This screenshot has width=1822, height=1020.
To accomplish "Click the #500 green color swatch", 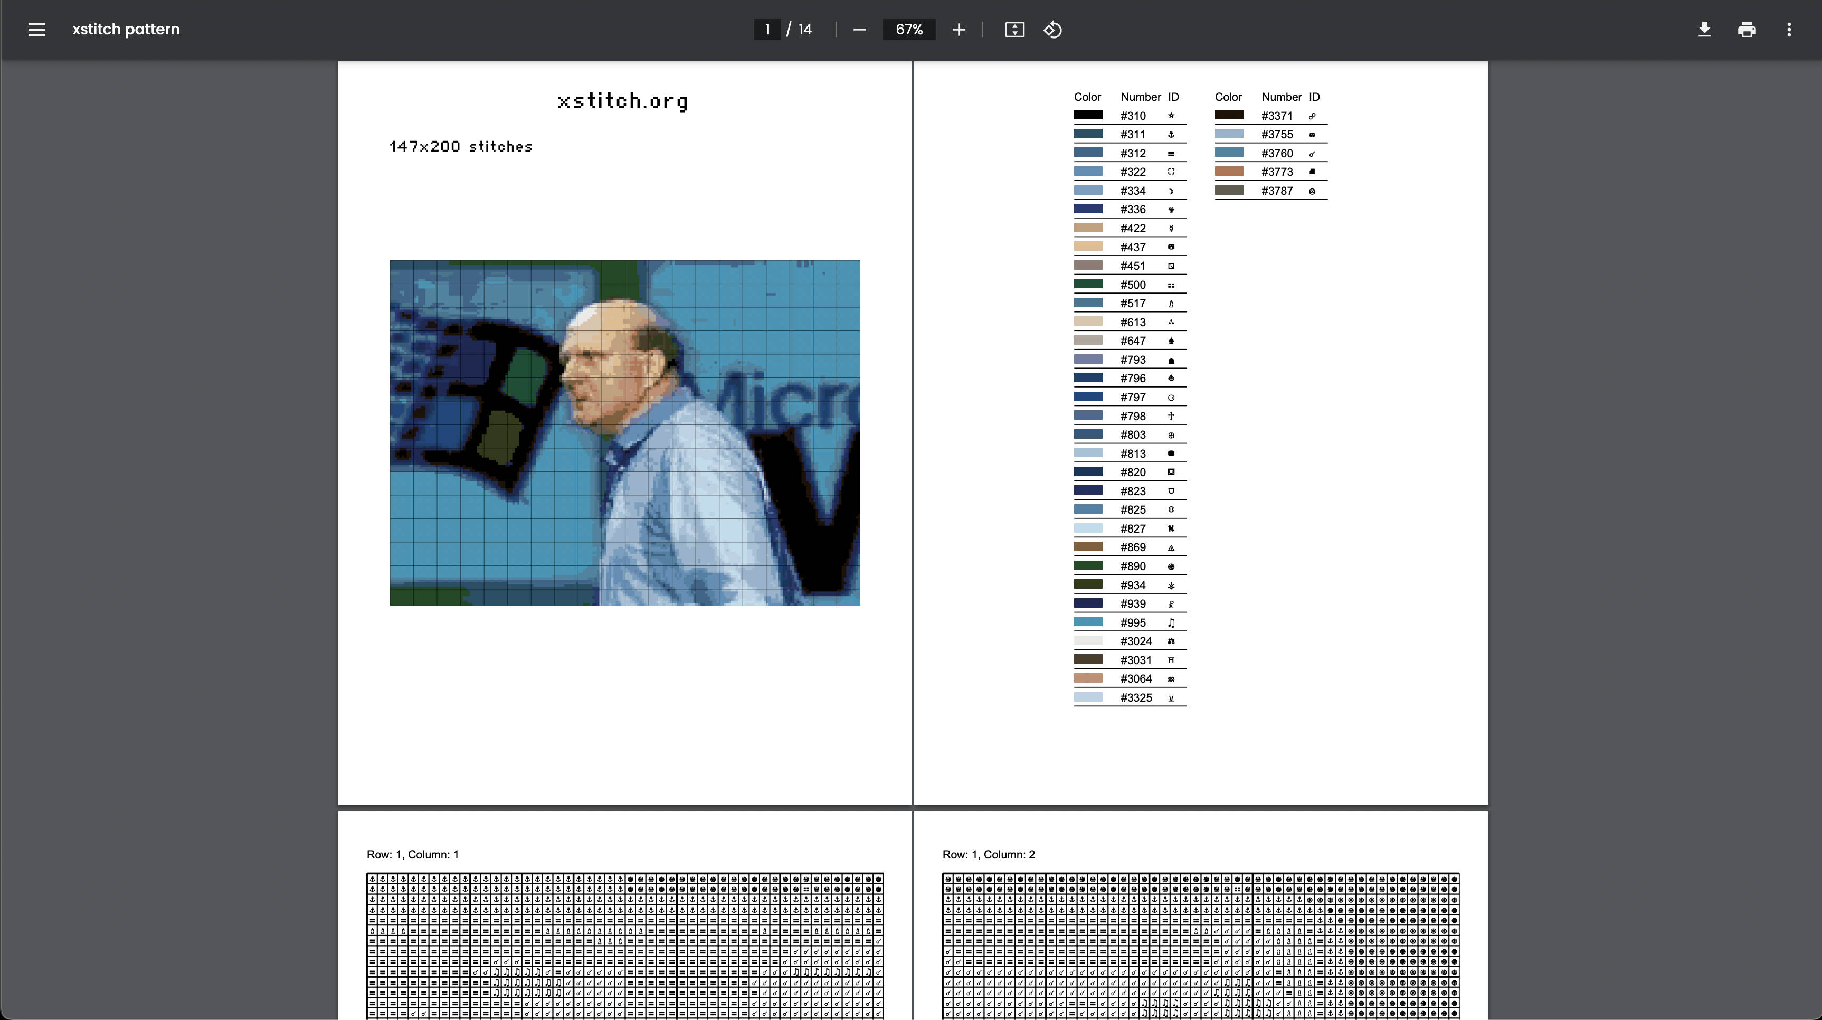I will pos(1088,284).
